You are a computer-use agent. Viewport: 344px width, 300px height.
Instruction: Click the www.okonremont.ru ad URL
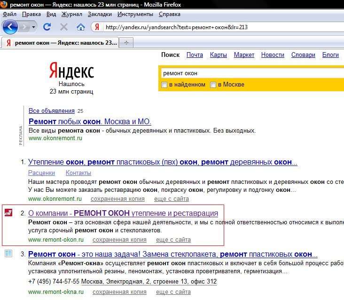[x=55, y=138]
